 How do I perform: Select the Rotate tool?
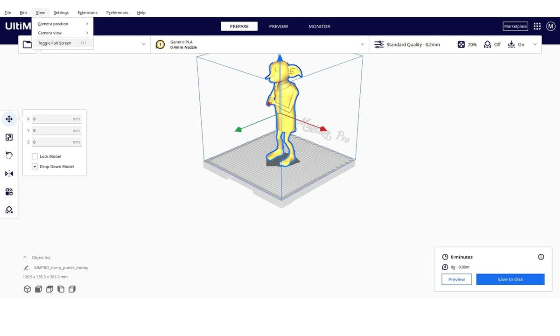(9, 155)
